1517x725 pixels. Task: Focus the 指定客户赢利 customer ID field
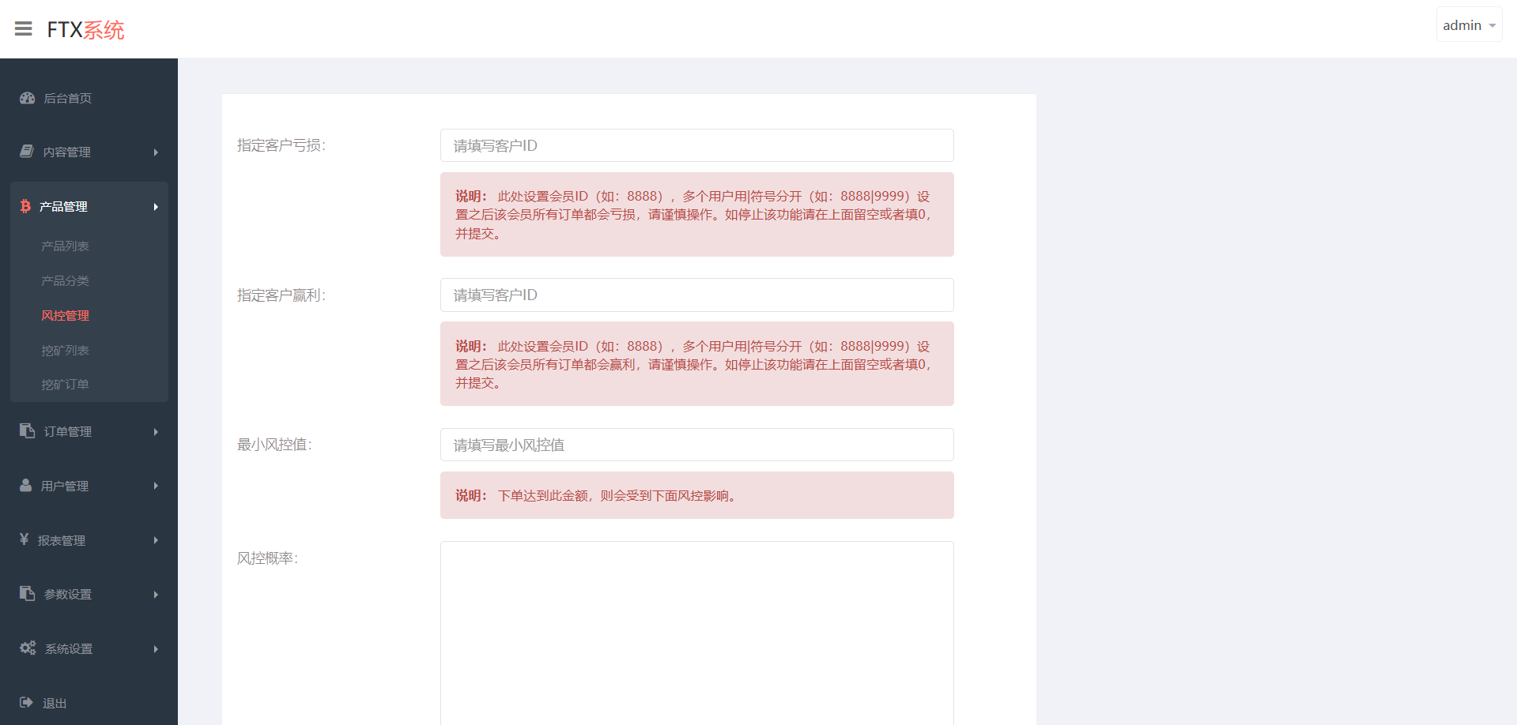(x=696, y=295)
